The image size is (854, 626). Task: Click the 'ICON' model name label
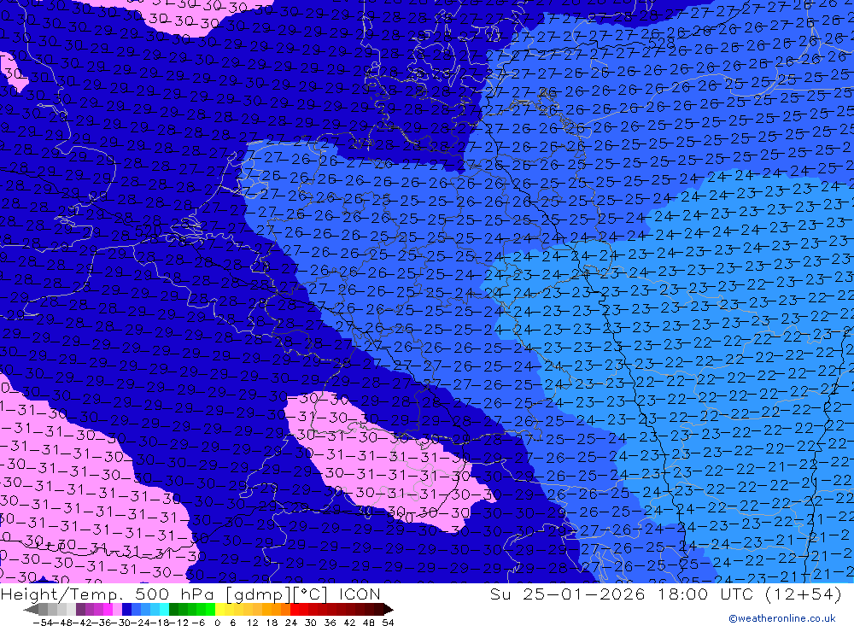(360, 594)
